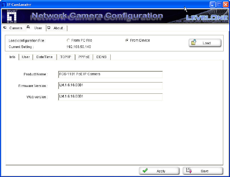This screenshot has height=177, width=230.
Task: Go to the TCP/IP settings tab
Action: 65,57
